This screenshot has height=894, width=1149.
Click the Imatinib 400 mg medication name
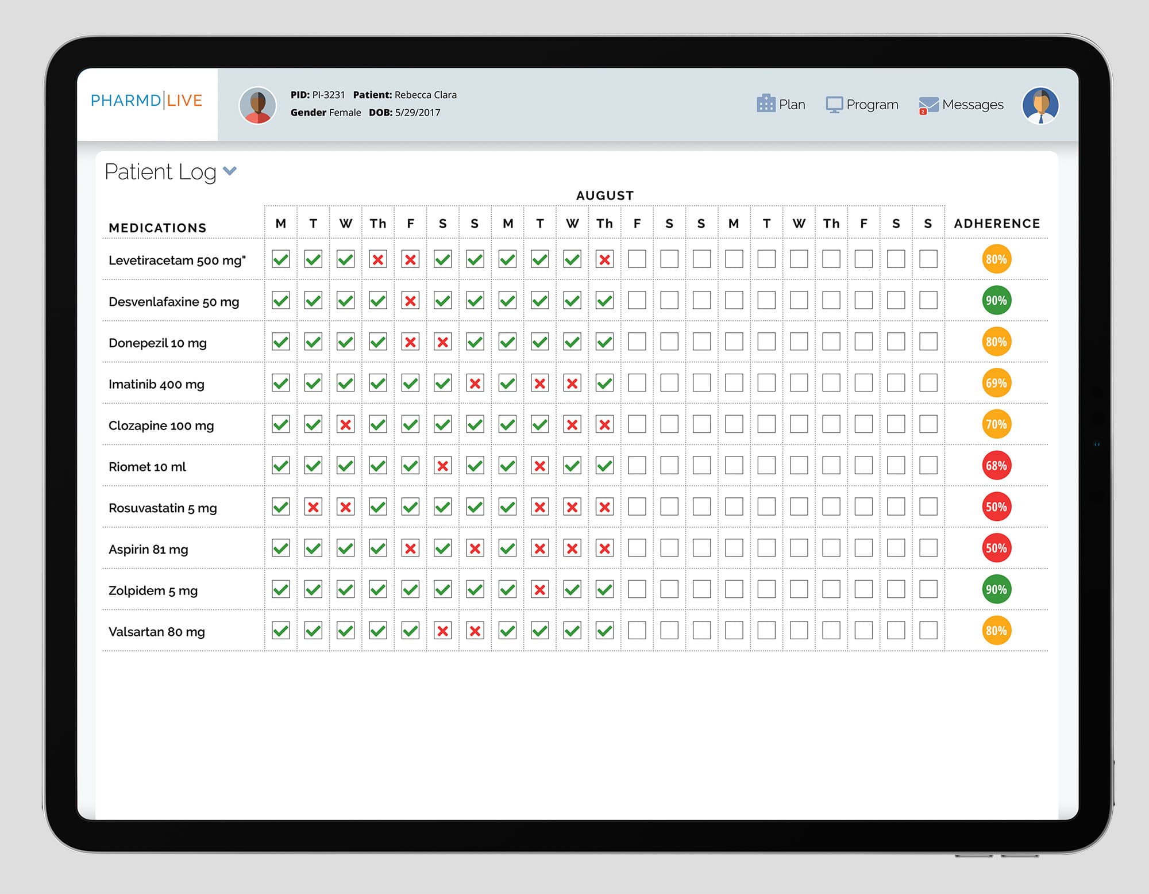point(156,384)
